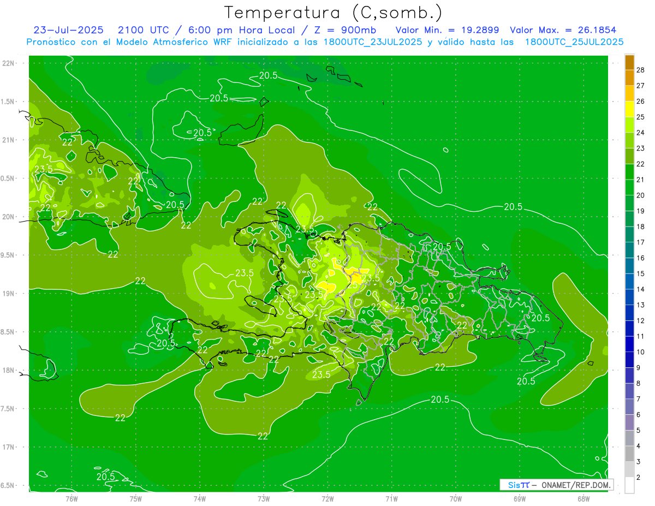Click the "6:00 pm Hora Local" text

coord(240,30)
